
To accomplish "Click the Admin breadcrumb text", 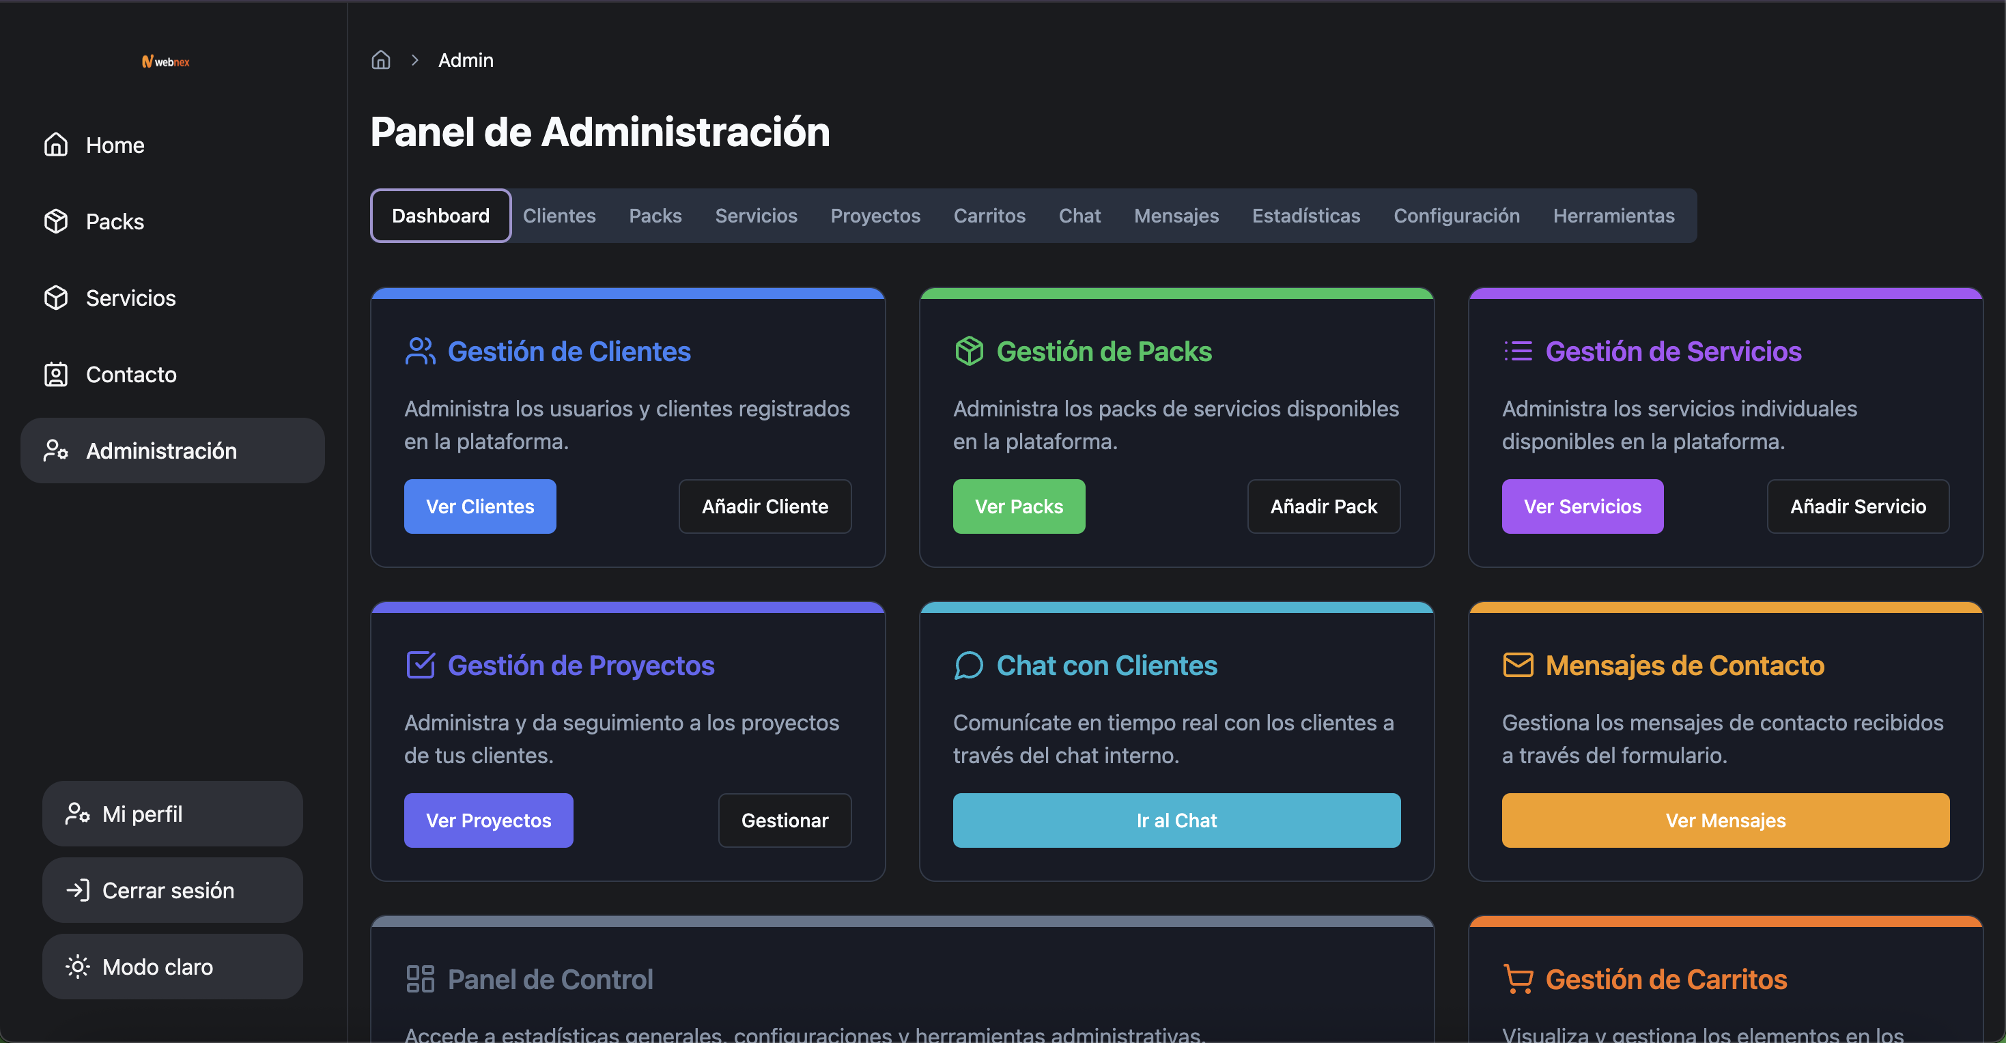I will 466,60.
